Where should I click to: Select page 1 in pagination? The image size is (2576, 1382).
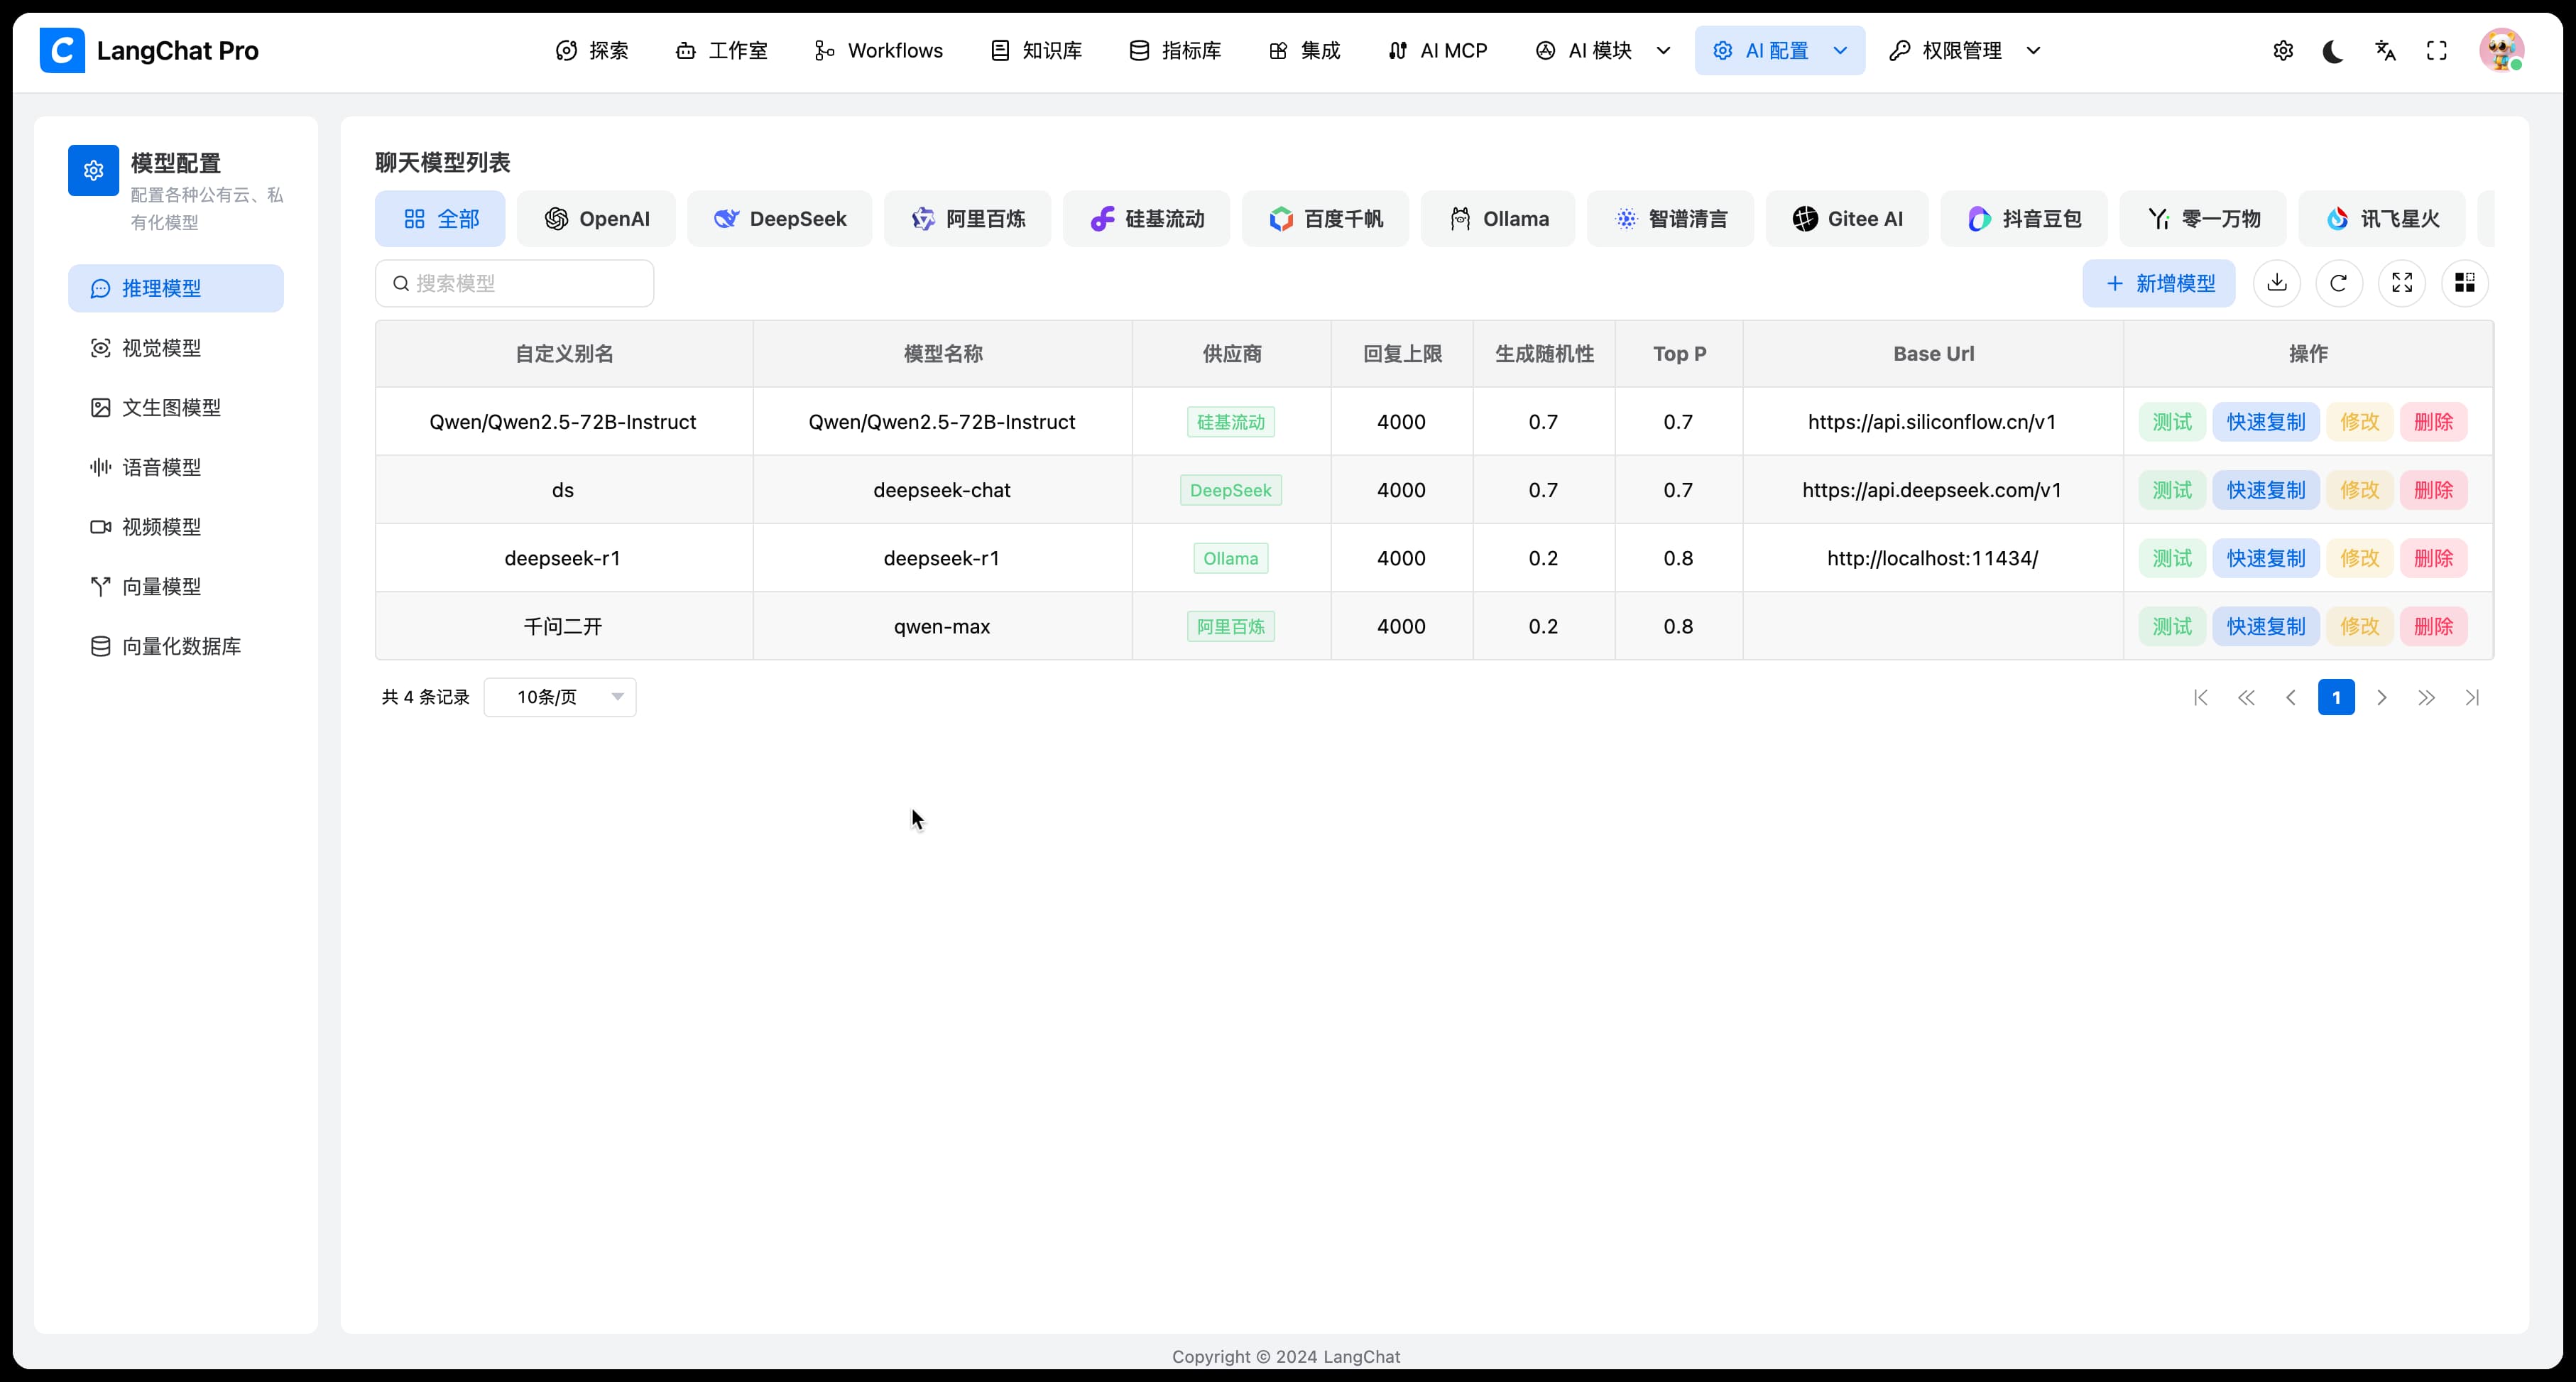coord(2336,697)
